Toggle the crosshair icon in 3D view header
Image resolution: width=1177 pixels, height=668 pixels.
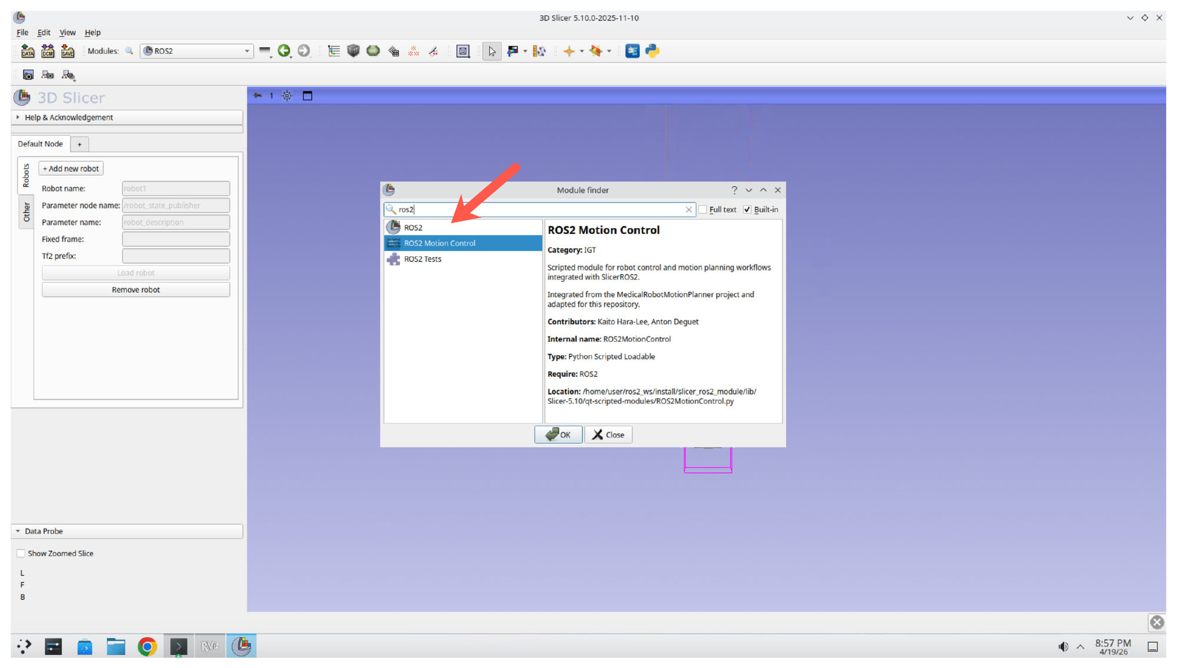point(287,95)
